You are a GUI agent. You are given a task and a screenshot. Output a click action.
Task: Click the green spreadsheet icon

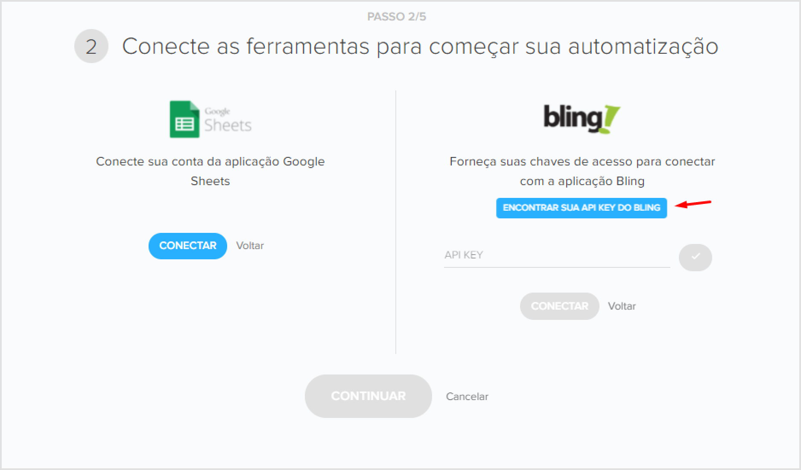[x=184, y=119]
